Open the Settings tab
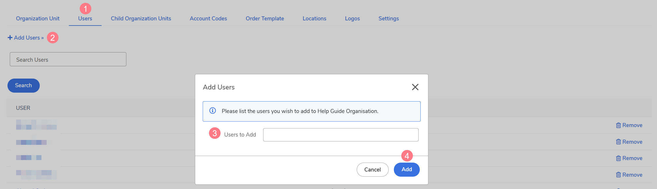The height and width of the screenshot is (189, 657). 389,18
